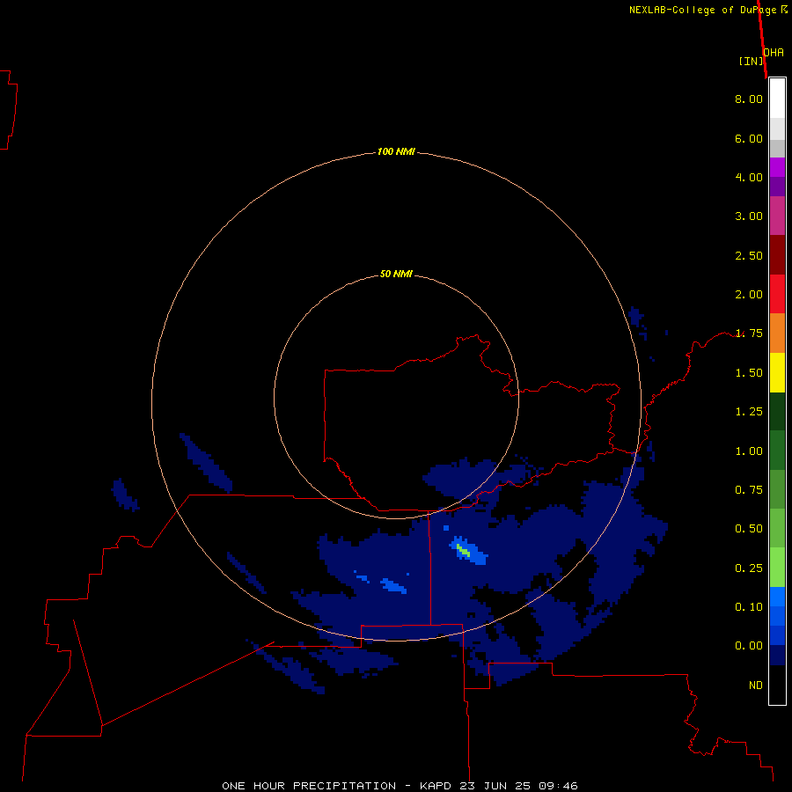
Task: Click the 0.75 legend value
Action: point(749,490)
